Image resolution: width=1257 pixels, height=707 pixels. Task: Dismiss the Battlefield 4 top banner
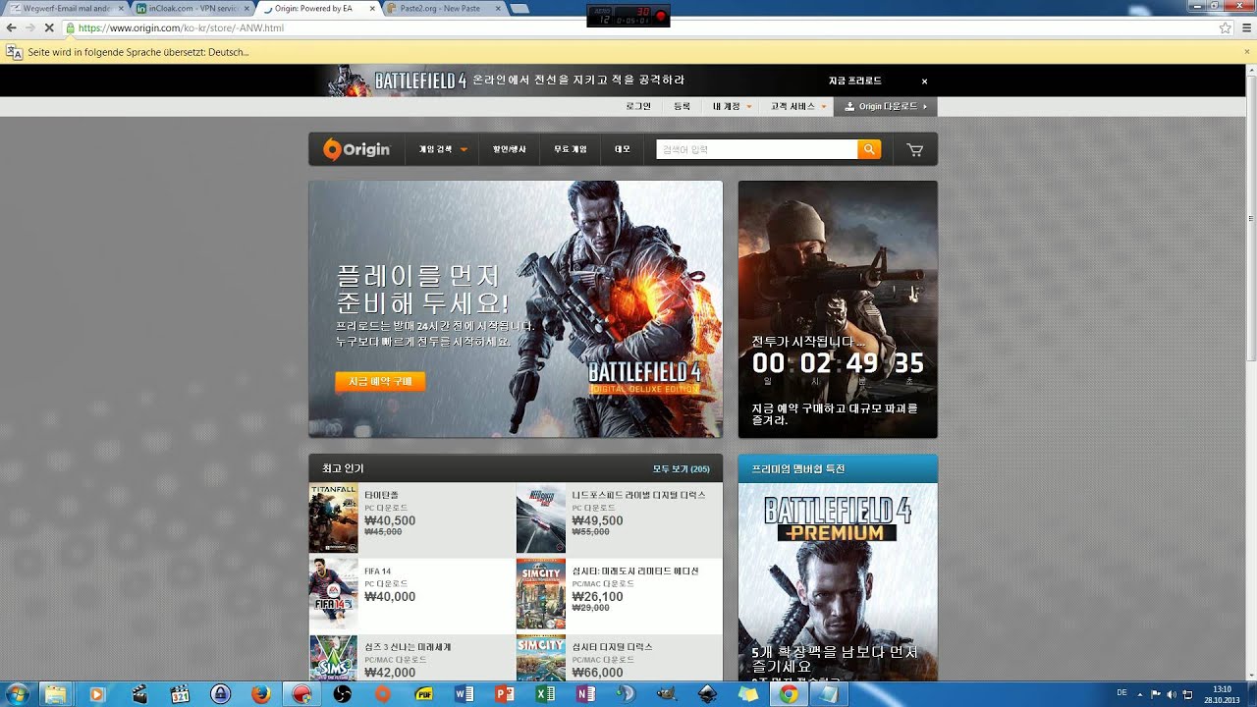pos(924,81)
